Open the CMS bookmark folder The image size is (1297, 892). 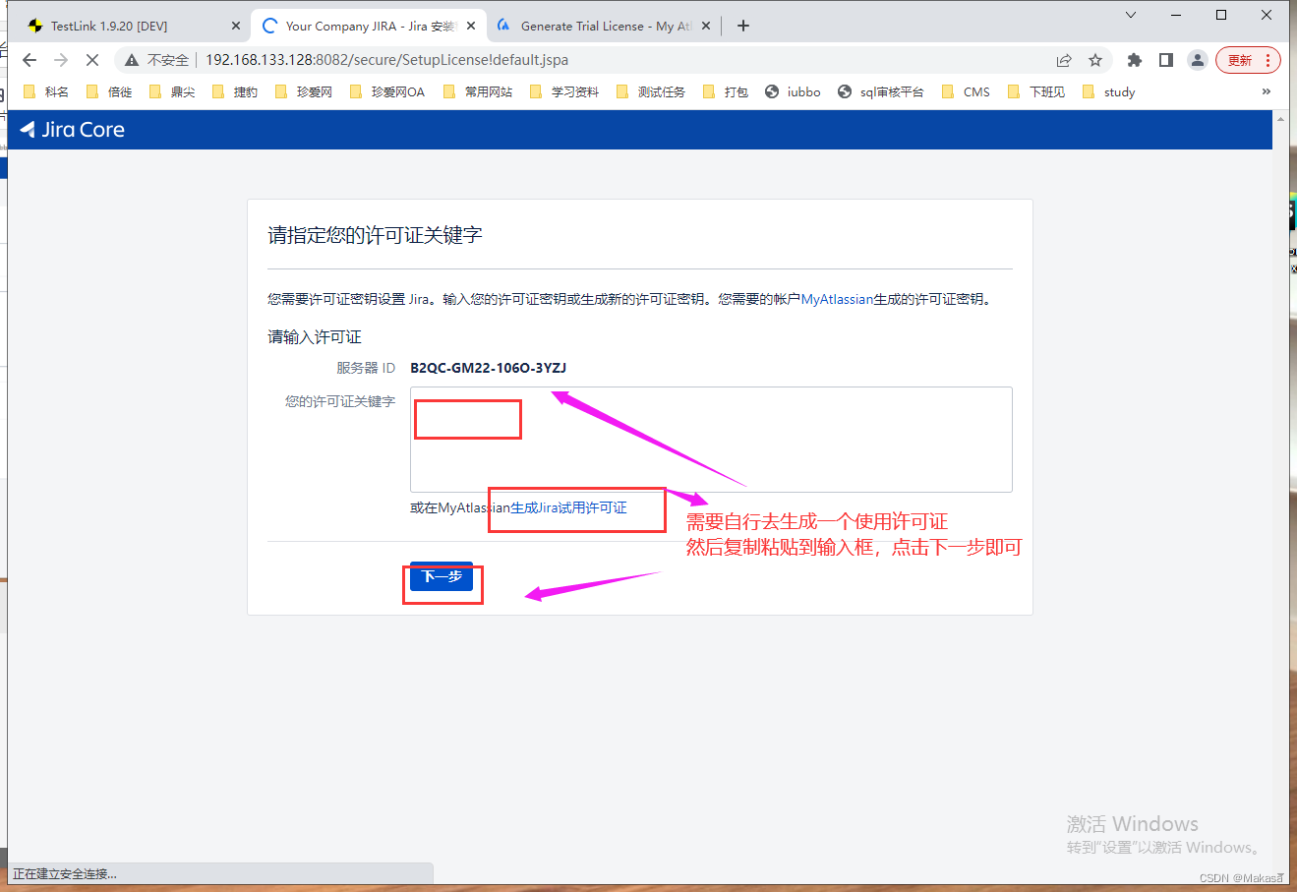coord(966,91)
